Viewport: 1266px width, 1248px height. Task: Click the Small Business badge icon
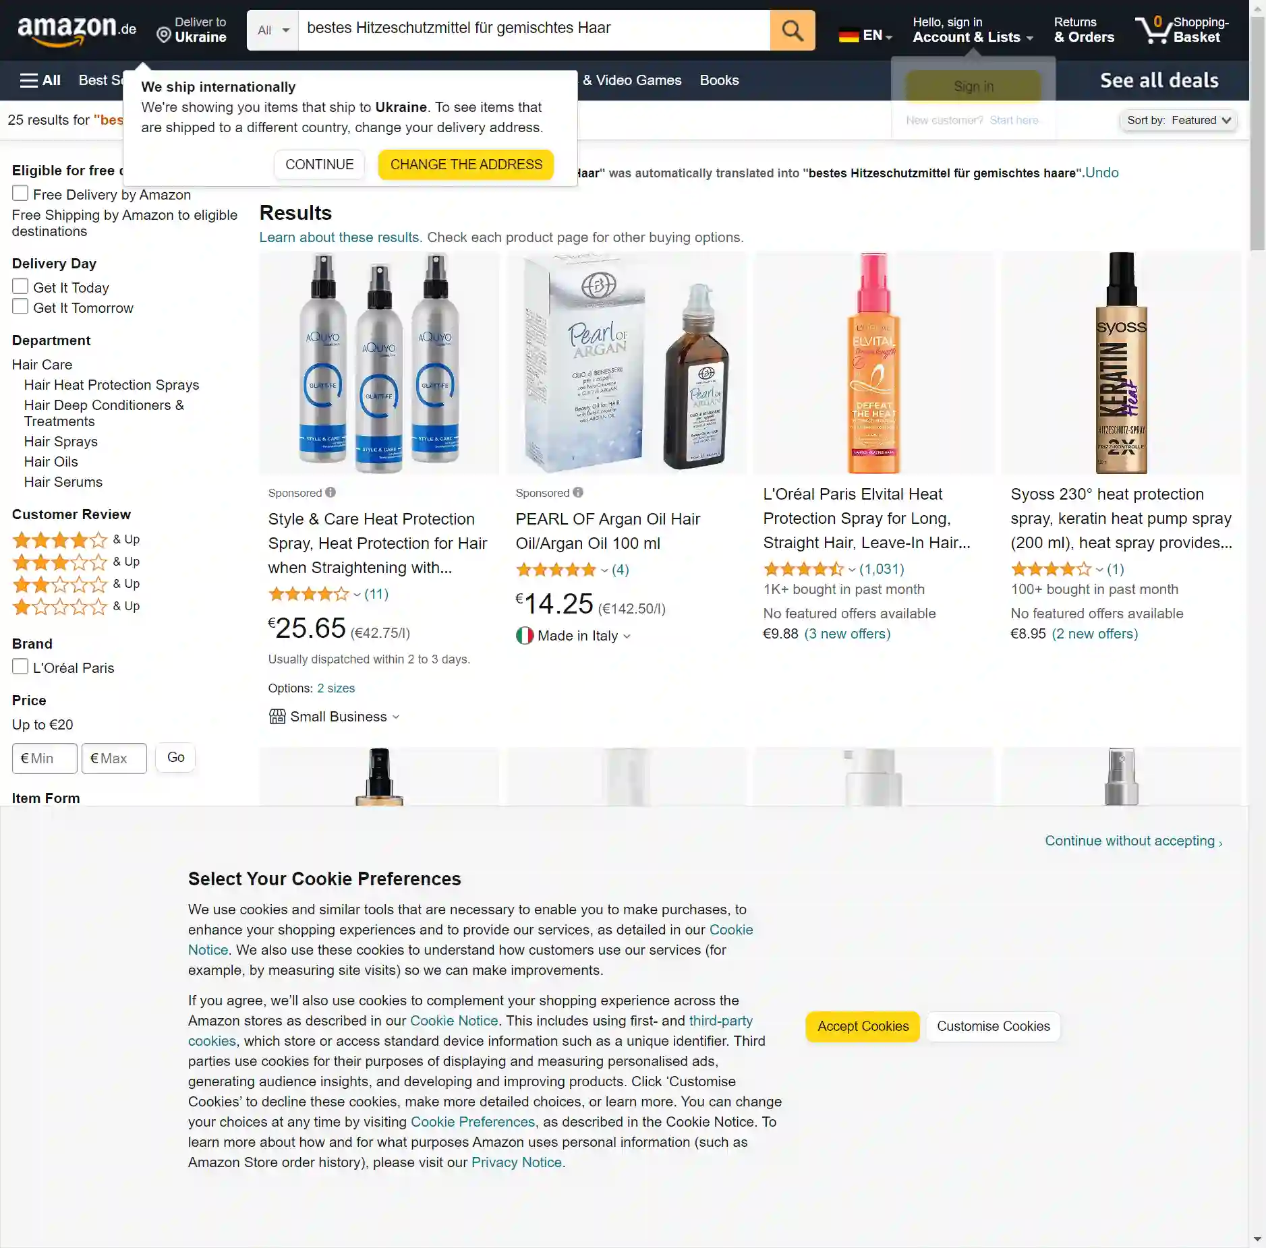coord(277,717)
